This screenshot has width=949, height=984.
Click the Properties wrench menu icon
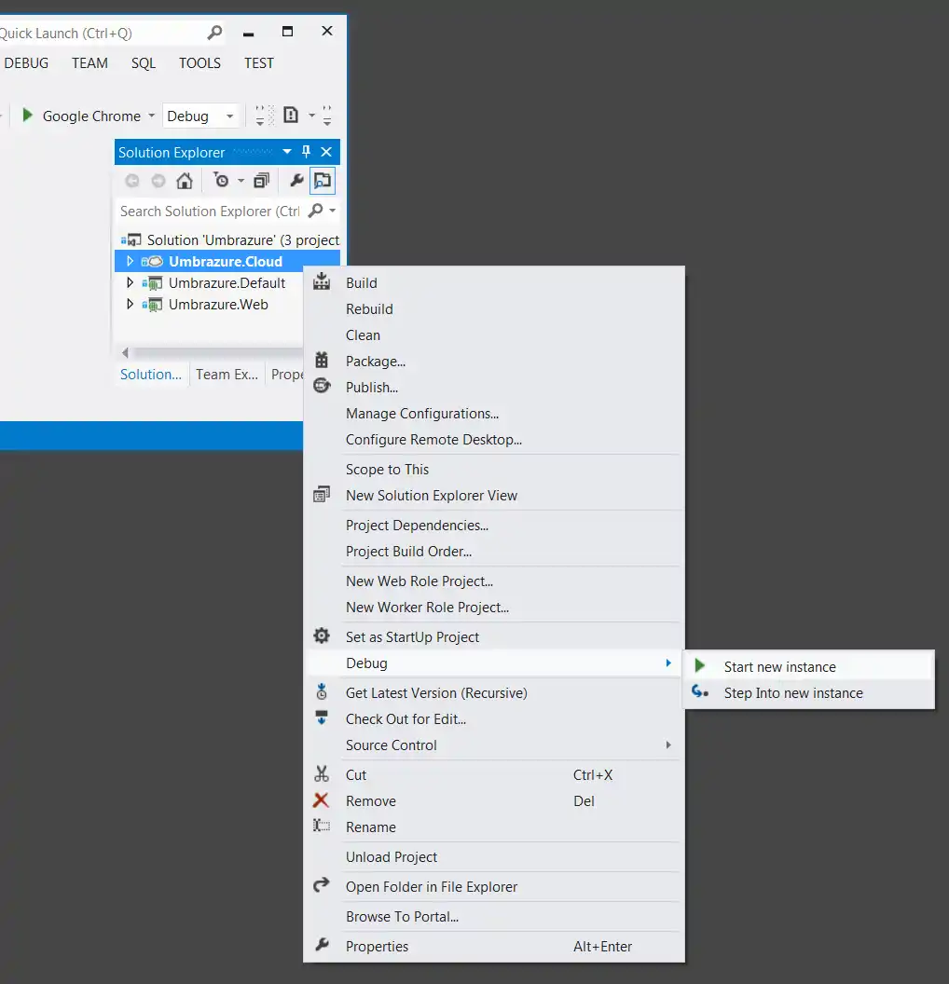click(x=322, y=945)
